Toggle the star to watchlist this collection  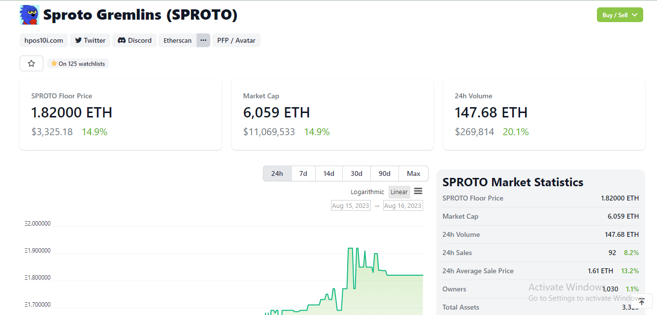(x=31, y=63)
